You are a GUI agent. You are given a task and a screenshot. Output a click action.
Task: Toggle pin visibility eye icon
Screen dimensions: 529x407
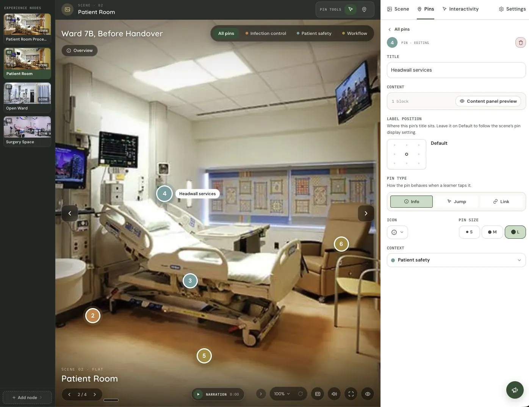coord(368,394)
